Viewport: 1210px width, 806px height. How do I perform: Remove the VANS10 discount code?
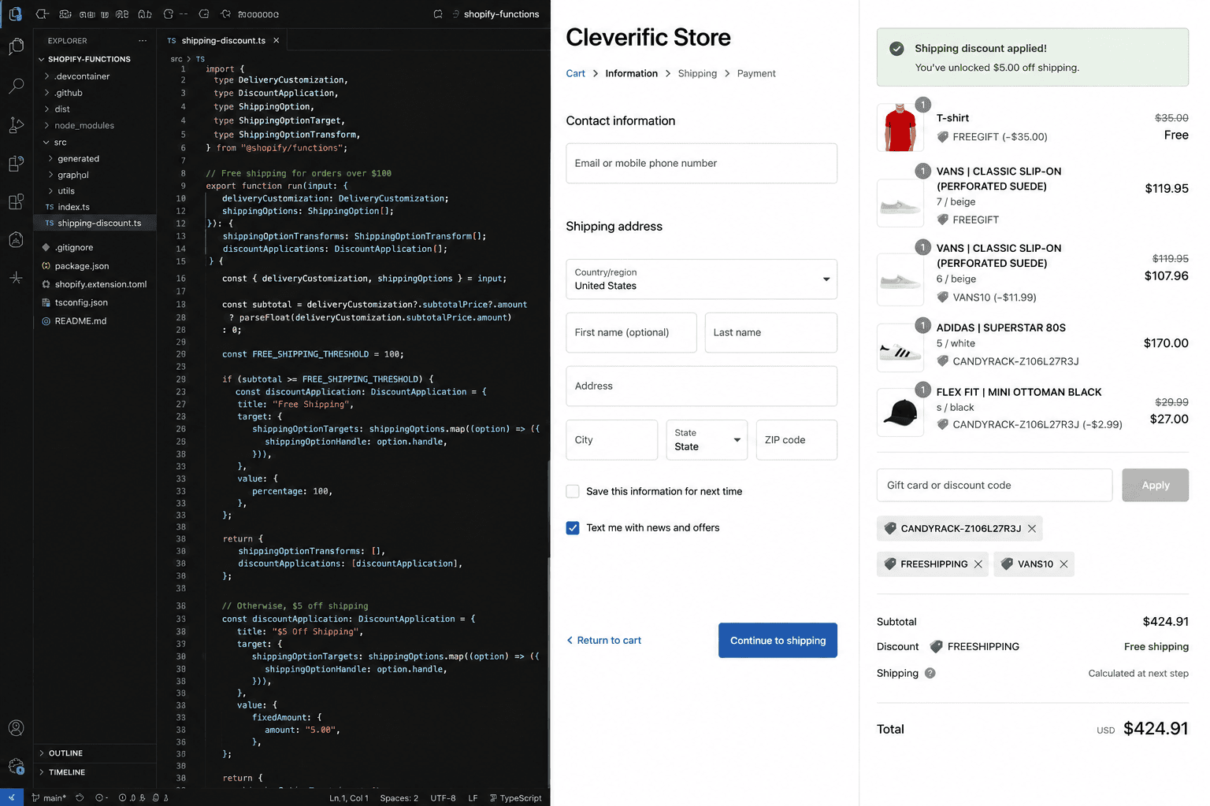[x=1064, y=564]
